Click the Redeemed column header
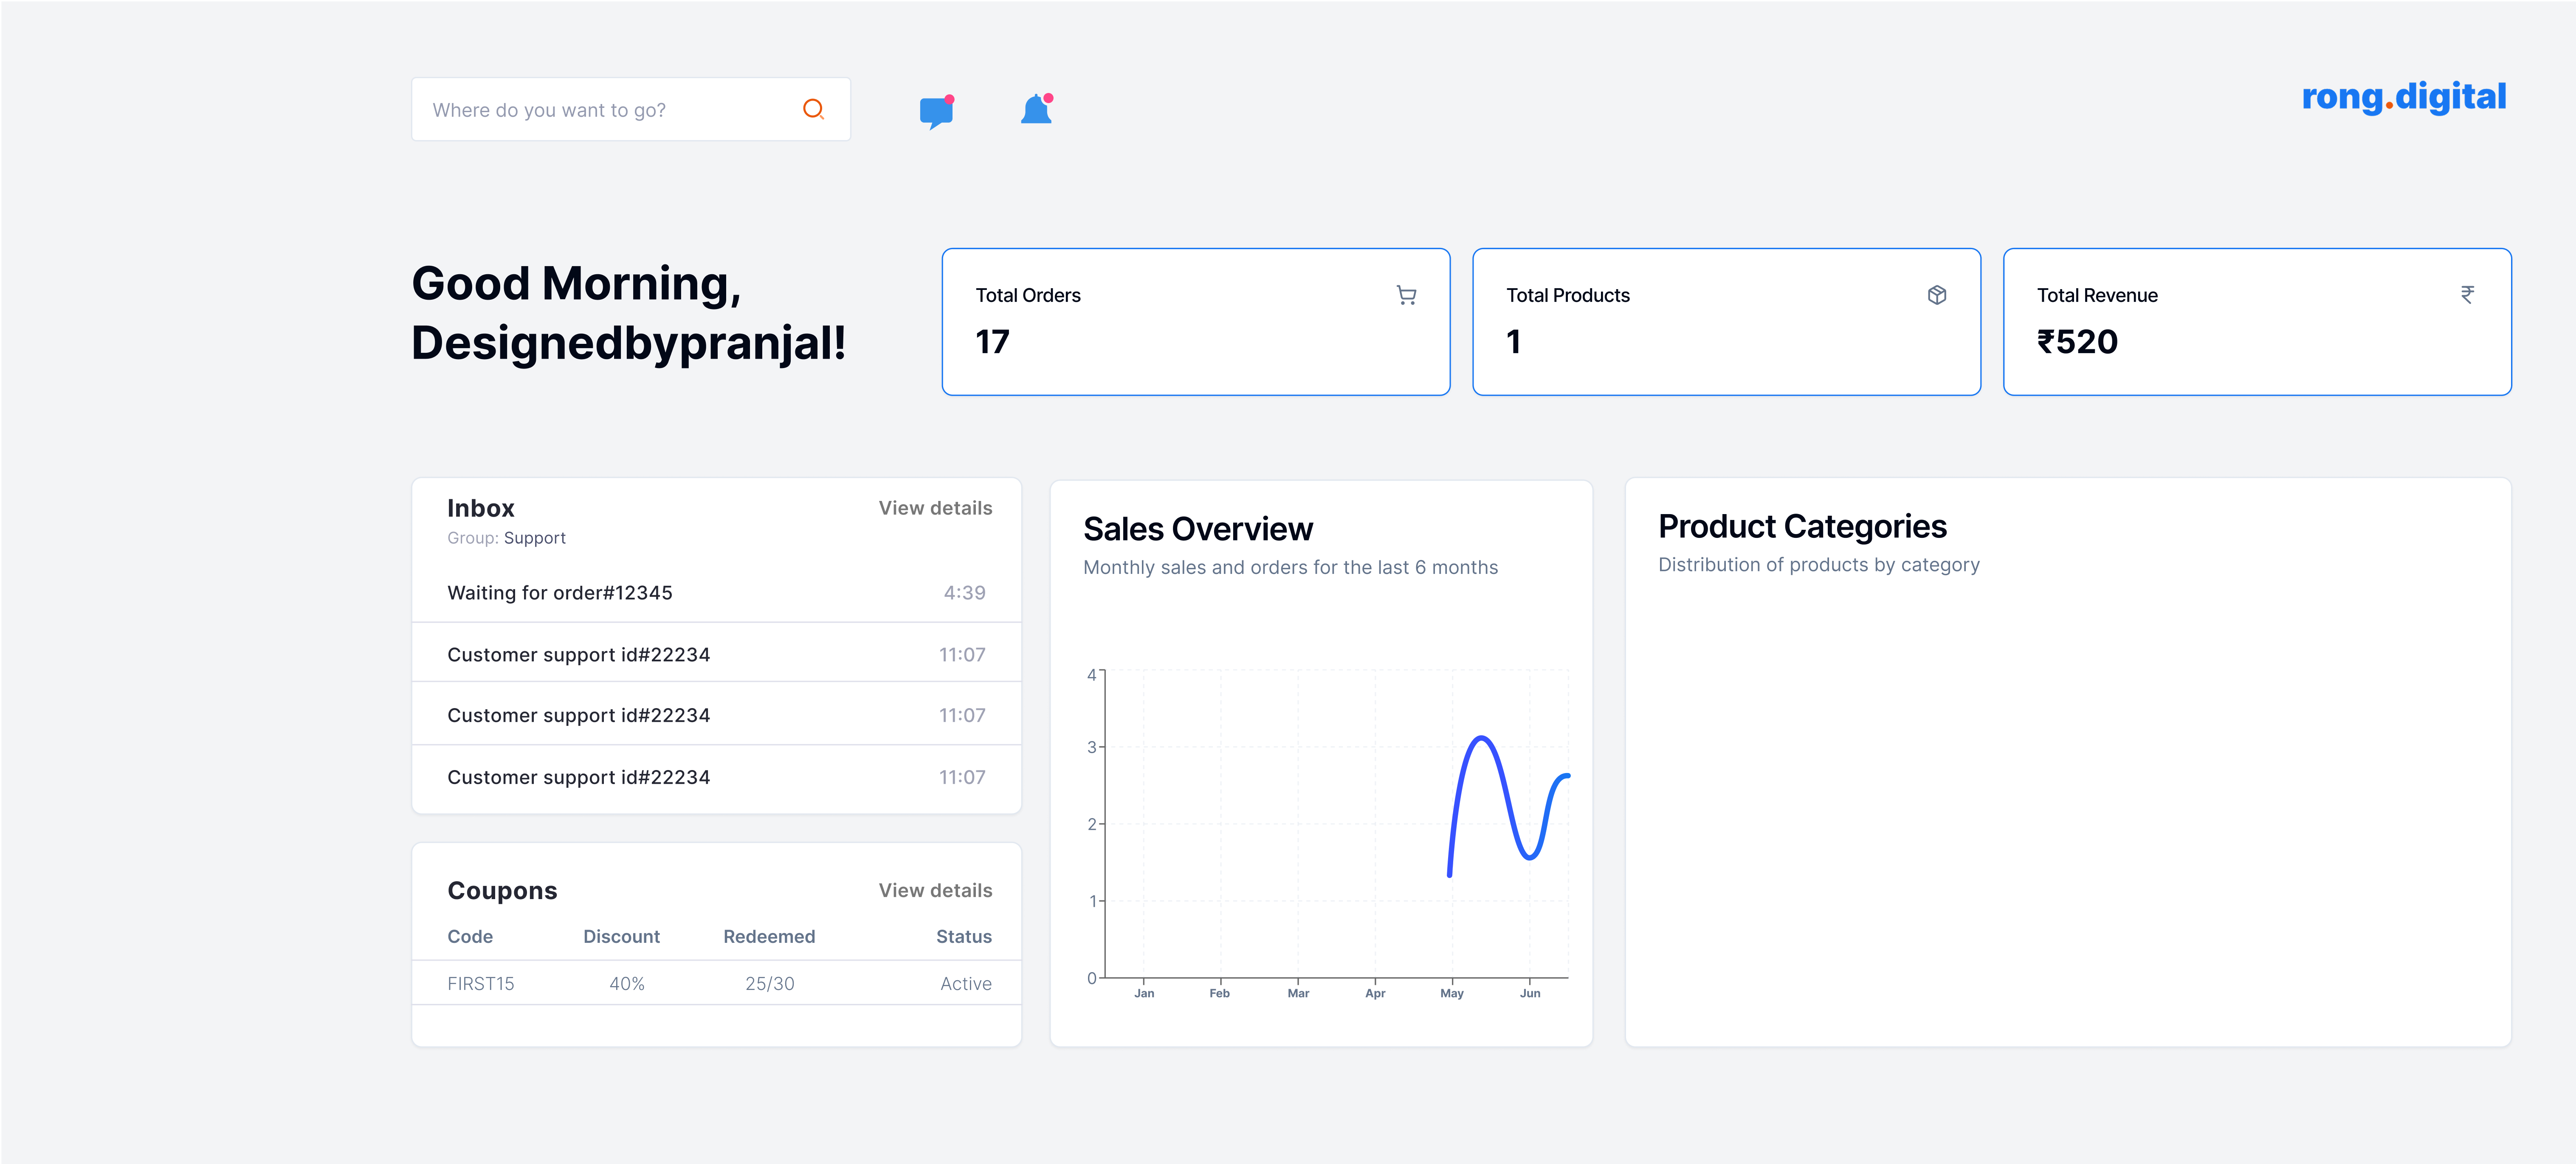Screen dimensions: 2576x1164 tap(769, 936)
